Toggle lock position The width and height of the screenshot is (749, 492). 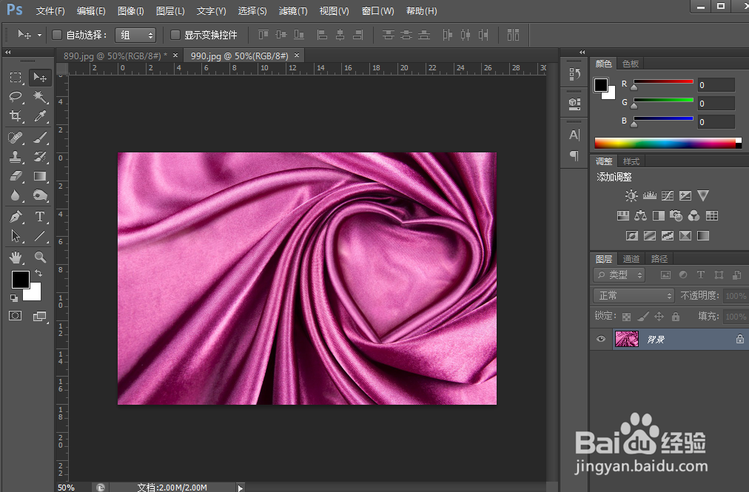[x=659, y=316]
